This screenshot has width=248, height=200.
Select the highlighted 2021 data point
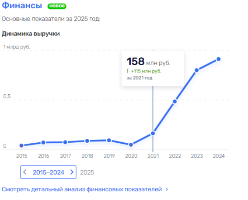click(153, 133)
